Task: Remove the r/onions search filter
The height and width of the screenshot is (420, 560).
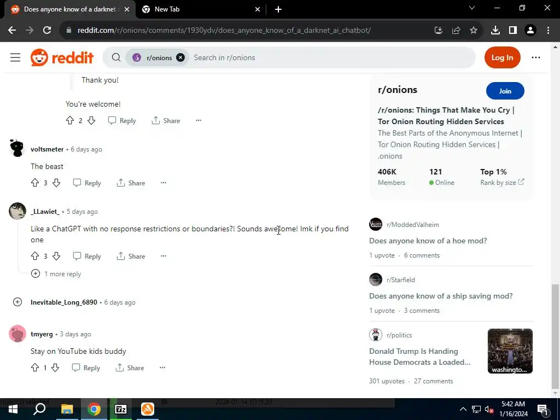Action: coord(180,57)
